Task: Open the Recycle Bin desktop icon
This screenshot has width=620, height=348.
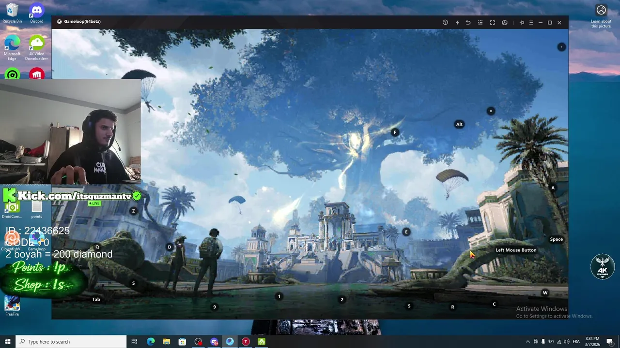Action: click(x=12, y=14)
